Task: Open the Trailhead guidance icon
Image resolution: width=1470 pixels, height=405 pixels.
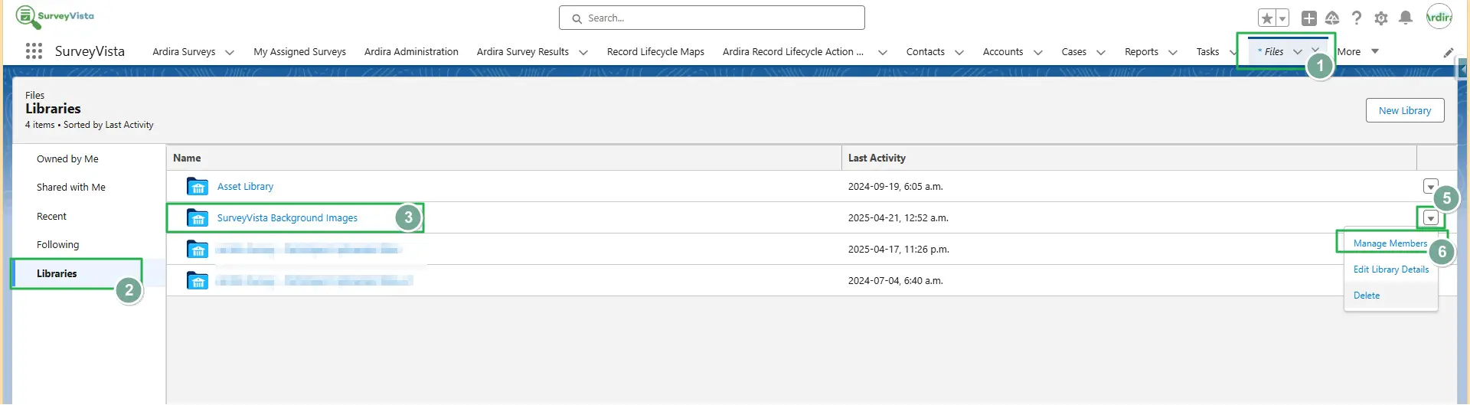Action: click(1332, 18)
